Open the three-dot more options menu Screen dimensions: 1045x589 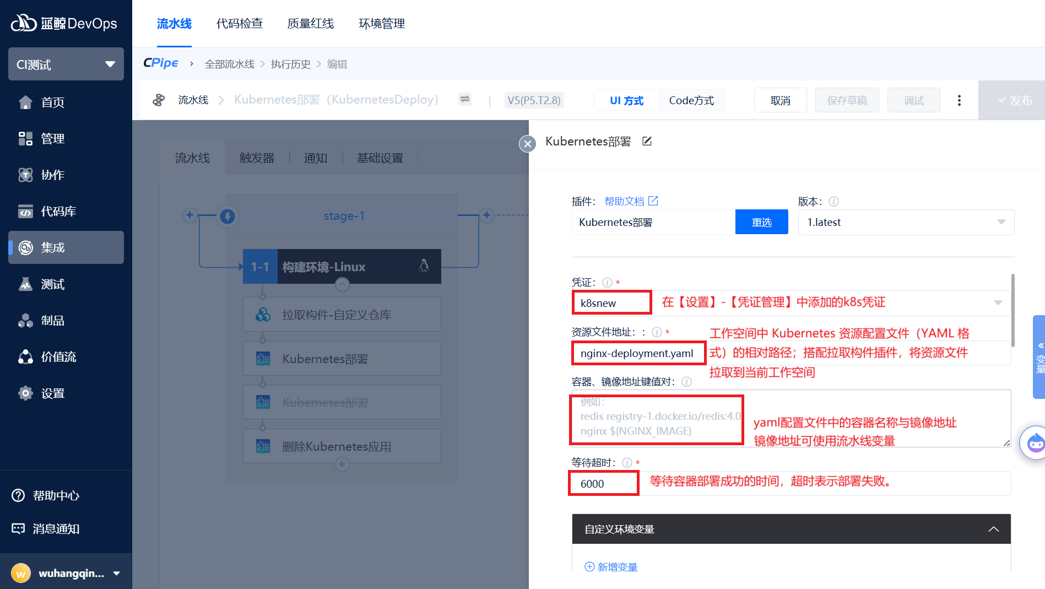click(x=959, y=100)
